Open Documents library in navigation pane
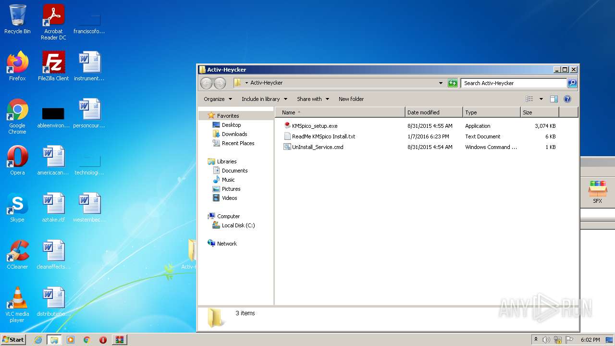Screen dimensions: 615x346 (234, 171)
